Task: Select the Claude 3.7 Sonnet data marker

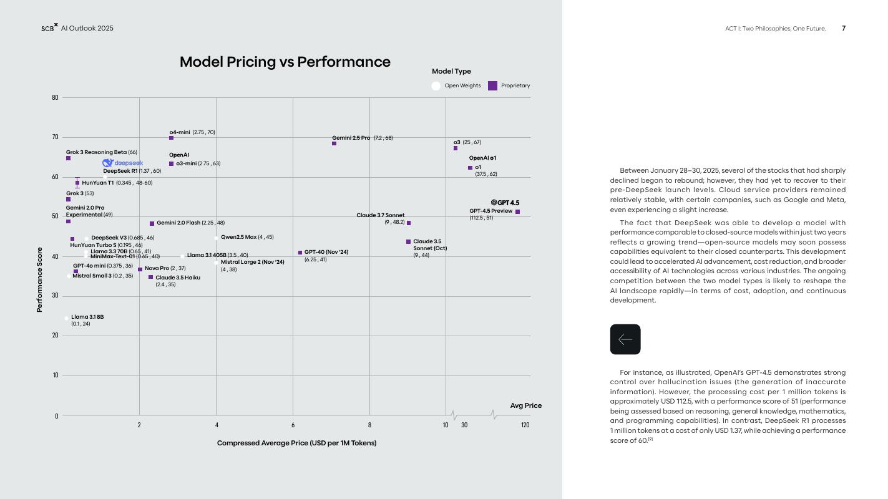Action: (409, 223)
